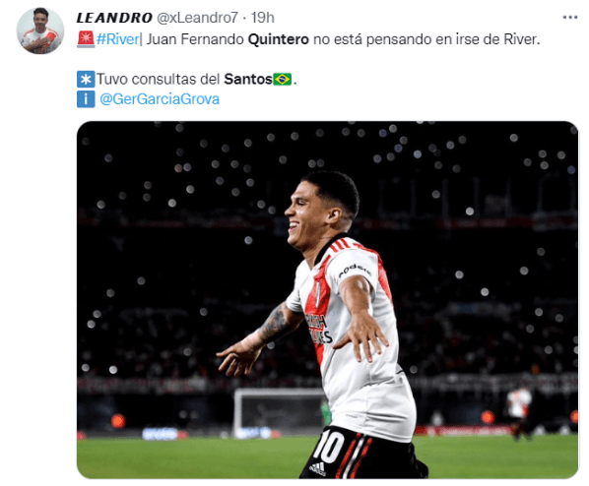
Task: Click the blue asterisk emoji
Action: pyautogui.click(x=86, y=79)
